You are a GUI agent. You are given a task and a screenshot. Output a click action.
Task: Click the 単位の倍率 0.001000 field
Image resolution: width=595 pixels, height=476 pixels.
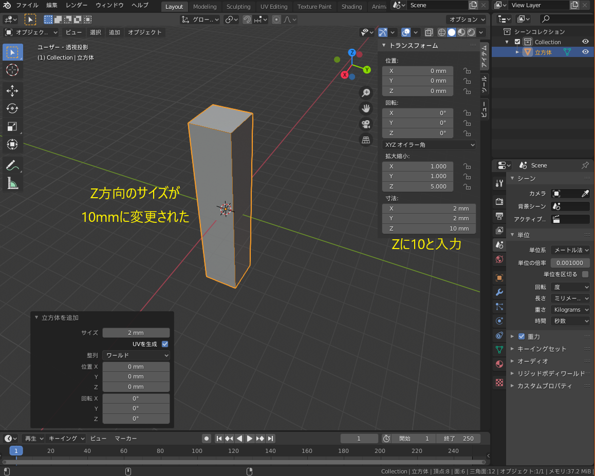point(570,263)
